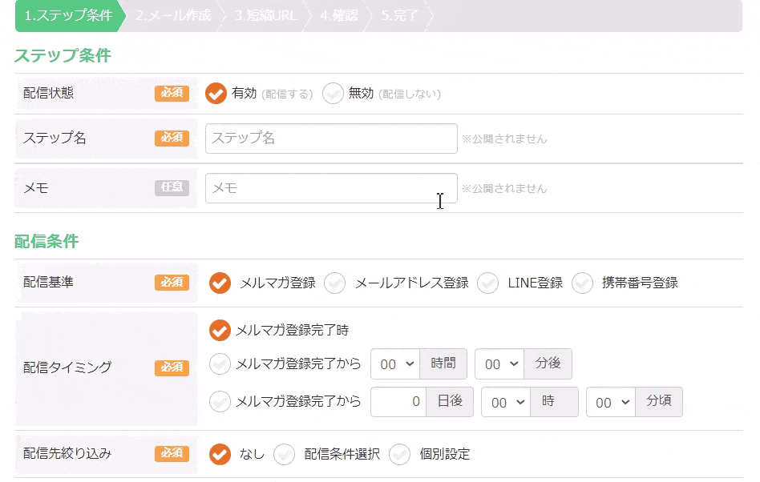Image resolution: width=760 pixels, height=482 pixels.
Task: Go to 3.短縮URL step
Action: (266, 15)
